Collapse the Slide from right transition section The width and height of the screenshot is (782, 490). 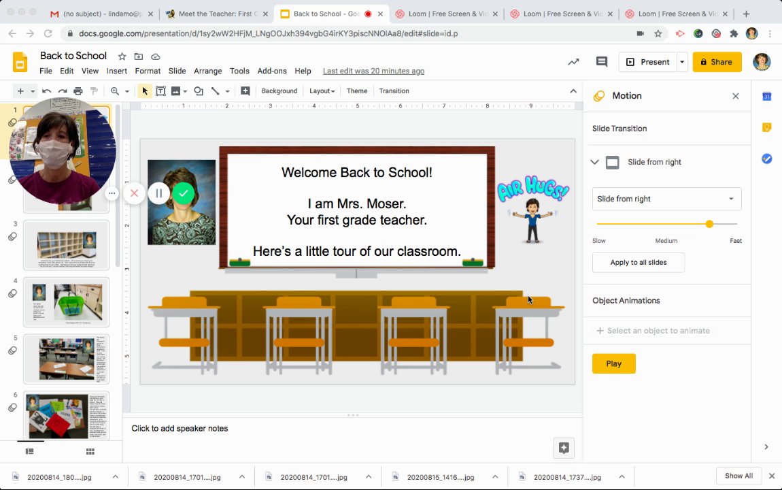594,162
